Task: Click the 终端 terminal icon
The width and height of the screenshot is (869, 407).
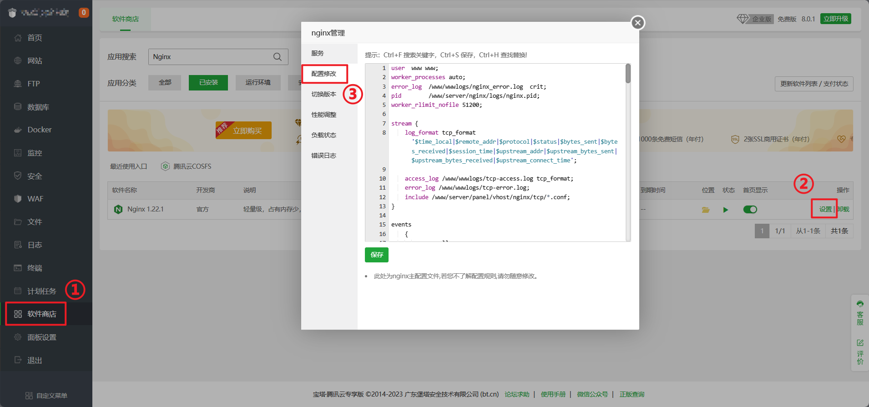Action: pyautogui.click(x=18, y=268)
